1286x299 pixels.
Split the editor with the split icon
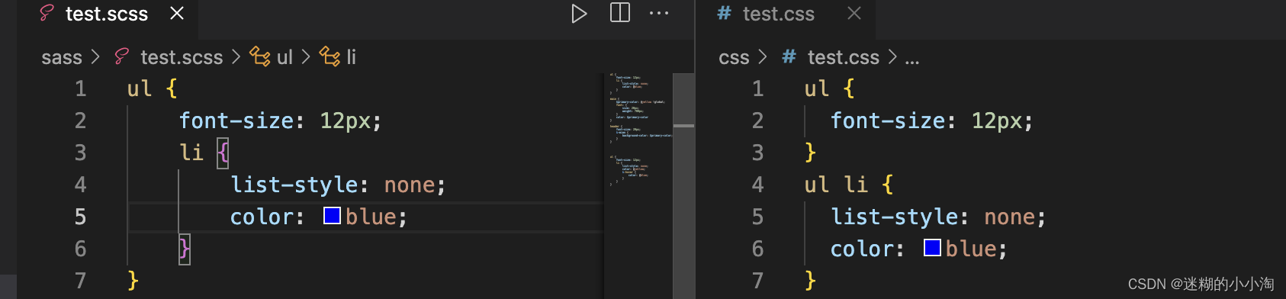pos(620,13)
